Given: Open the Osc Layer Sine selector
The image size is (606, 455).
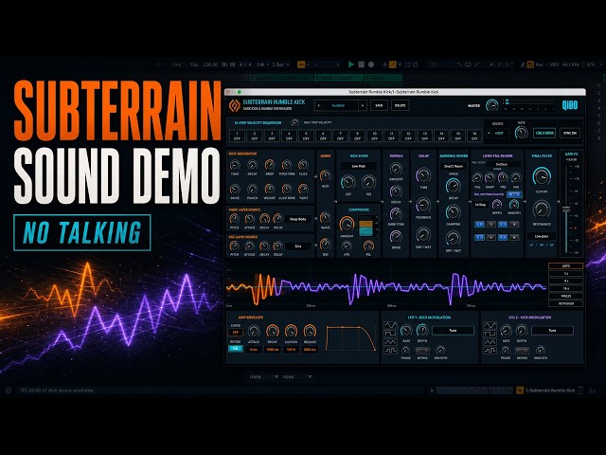Looking at the screenshot, I should tap(297, 246).
